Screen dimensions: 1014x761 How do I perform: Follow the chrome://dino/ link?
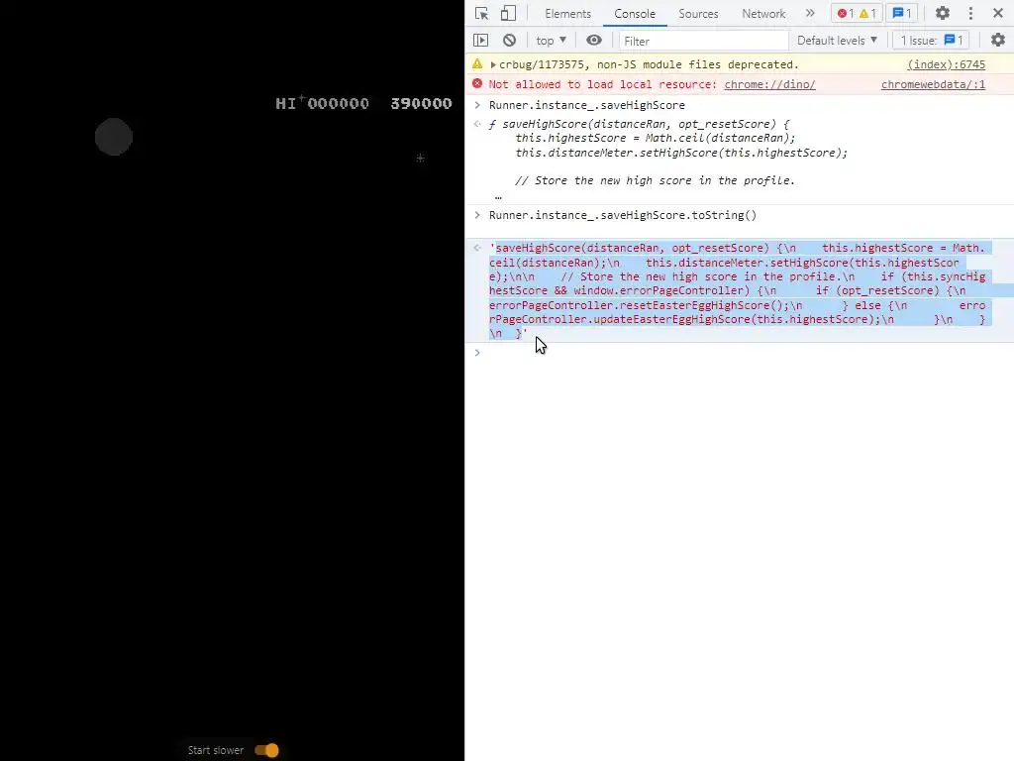pyautogui.click(x=769, y=85)
